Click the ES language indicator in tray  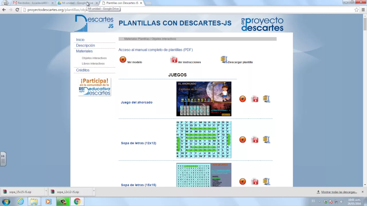tap(313, 201)
